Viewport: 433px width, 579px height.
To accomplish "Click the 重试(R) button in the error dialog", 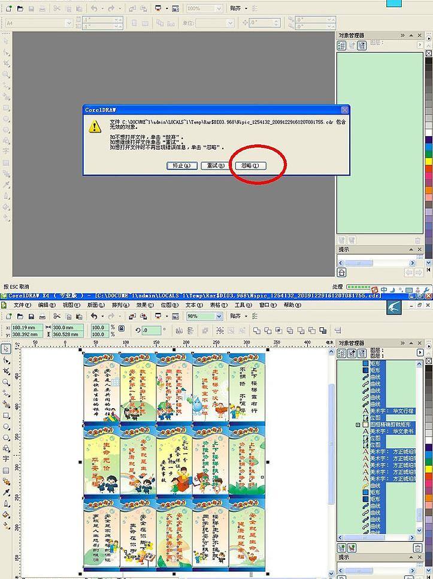I will point(216,166).
